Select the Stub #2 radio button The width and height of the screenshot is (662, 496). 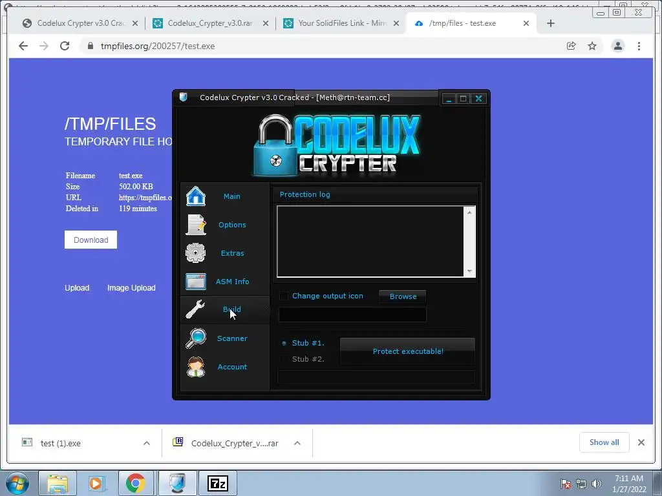click(284, 359)
